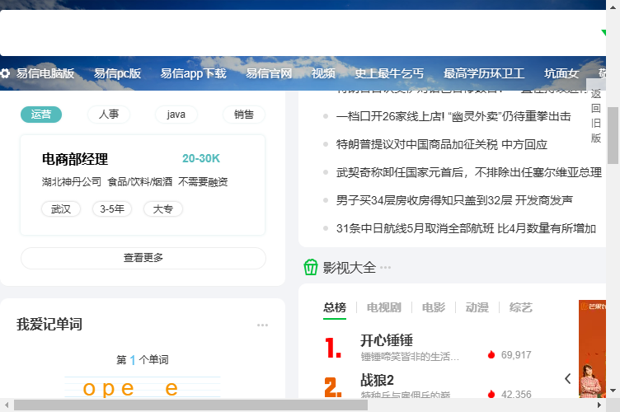
Task: Select the 销售 job category tab
Action: (x=243, y=115)
